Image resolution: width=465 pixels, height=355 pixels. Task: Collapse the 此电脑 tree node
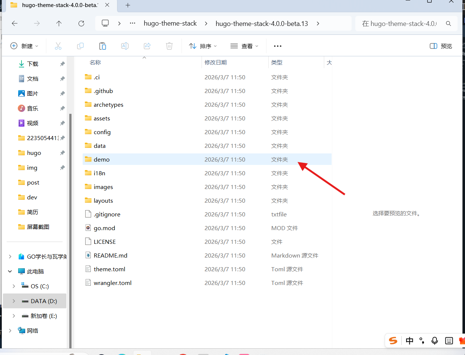point(10,271)
